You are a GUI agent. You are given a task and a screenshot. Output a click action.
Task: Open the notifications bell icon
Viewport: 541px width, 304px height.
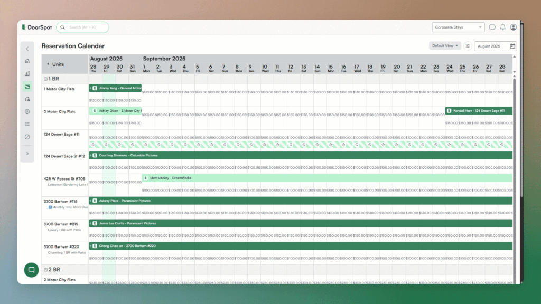[503, 27]
